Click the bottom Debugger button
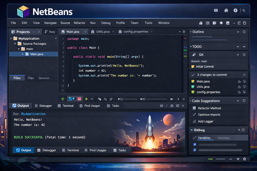Image resolution: width=257 pixels, height=171 pixels. click(x=47, y=150)
